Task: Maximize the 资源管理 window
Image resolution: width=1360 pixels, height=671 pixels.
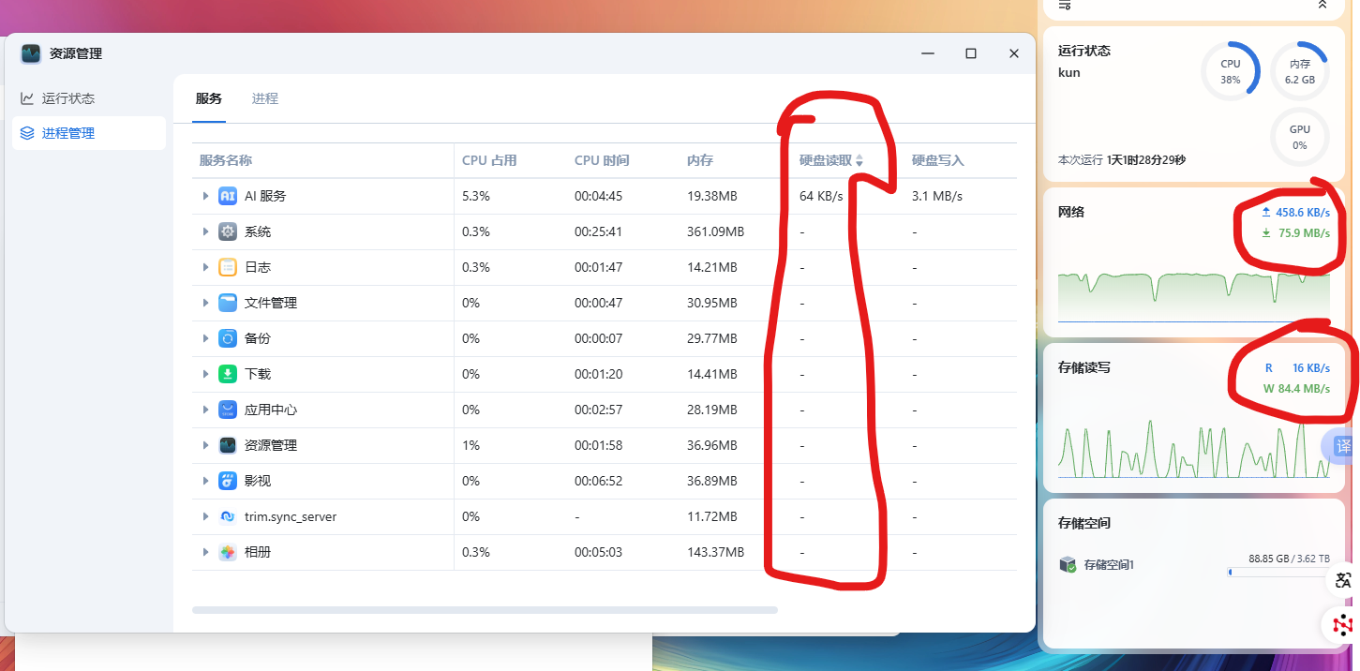Action: [971, 53]
